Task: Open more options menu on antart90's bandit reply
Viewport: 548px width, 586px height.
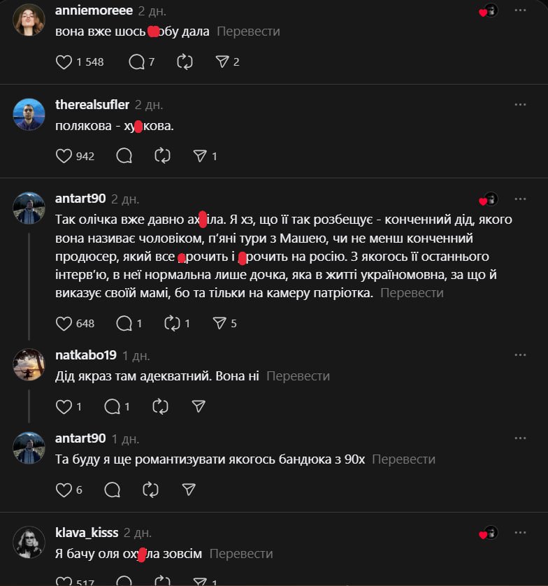Action: point(520,438)
